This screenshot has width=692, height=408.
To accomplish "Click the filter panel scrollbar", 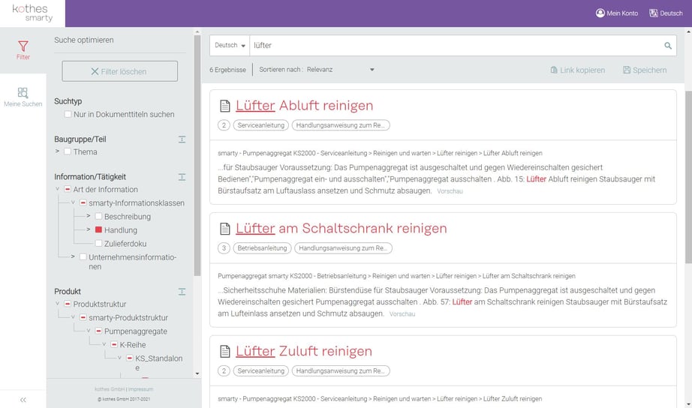I will [x=197, y=154].
